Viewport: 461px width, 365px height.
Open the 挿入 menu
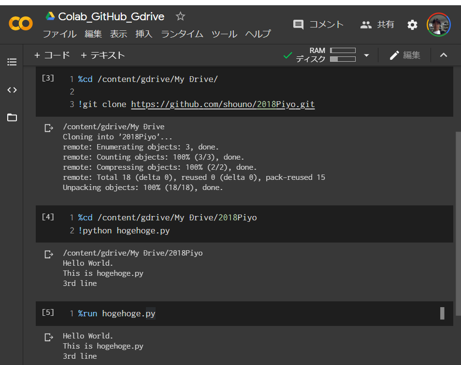144,34
